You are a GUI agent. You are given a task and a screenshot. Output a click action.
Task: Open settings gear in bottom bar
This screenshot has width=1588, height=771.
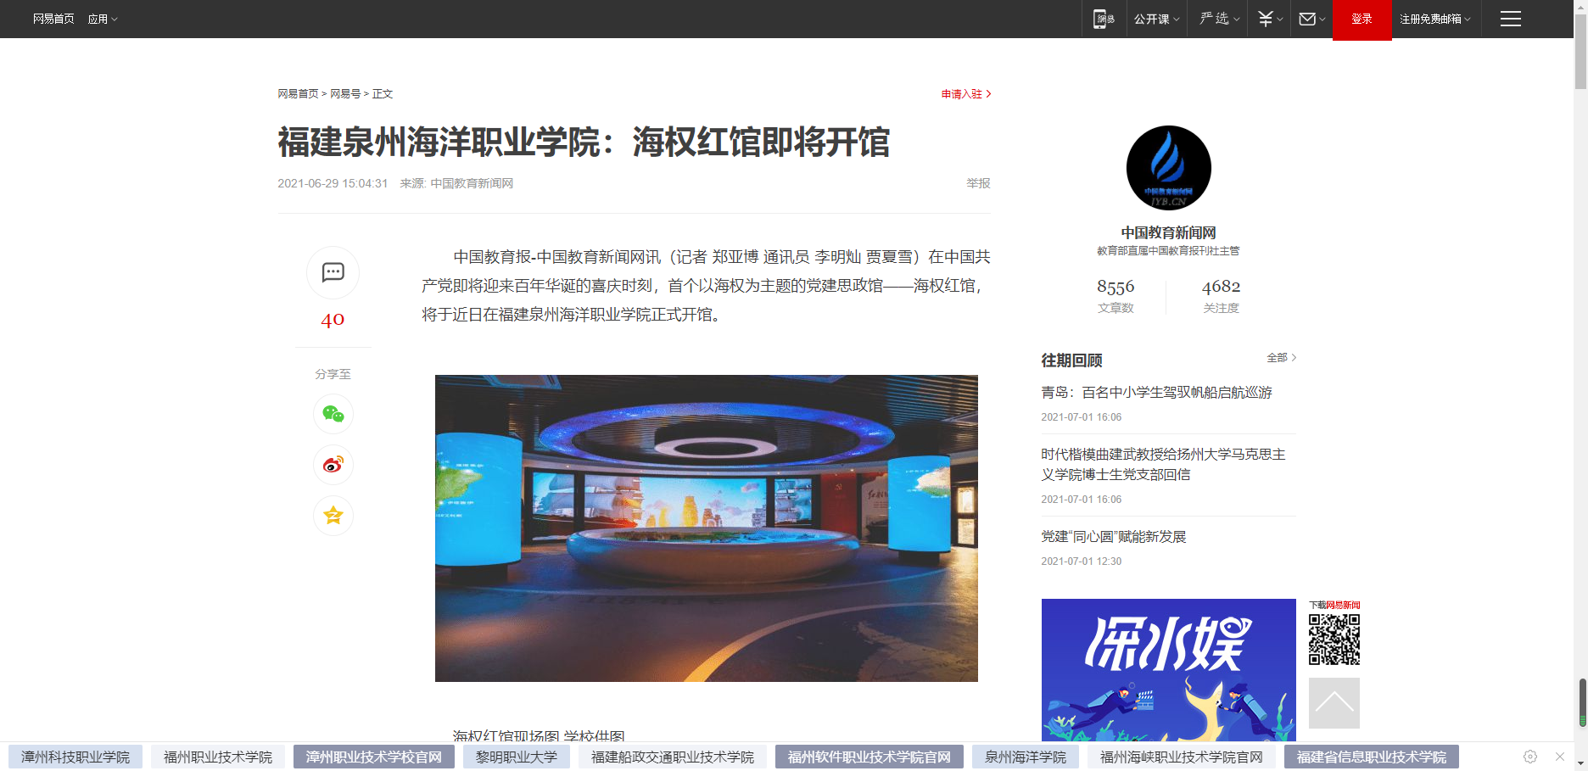1530,757
